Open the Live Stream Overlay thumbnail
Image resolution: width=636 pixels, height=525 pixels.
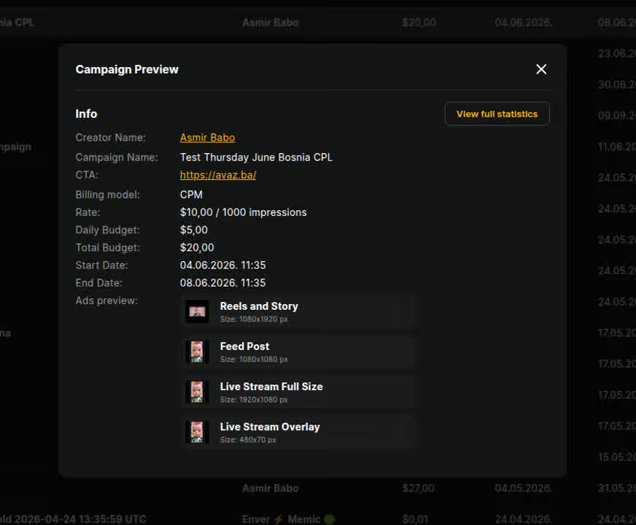197,432
